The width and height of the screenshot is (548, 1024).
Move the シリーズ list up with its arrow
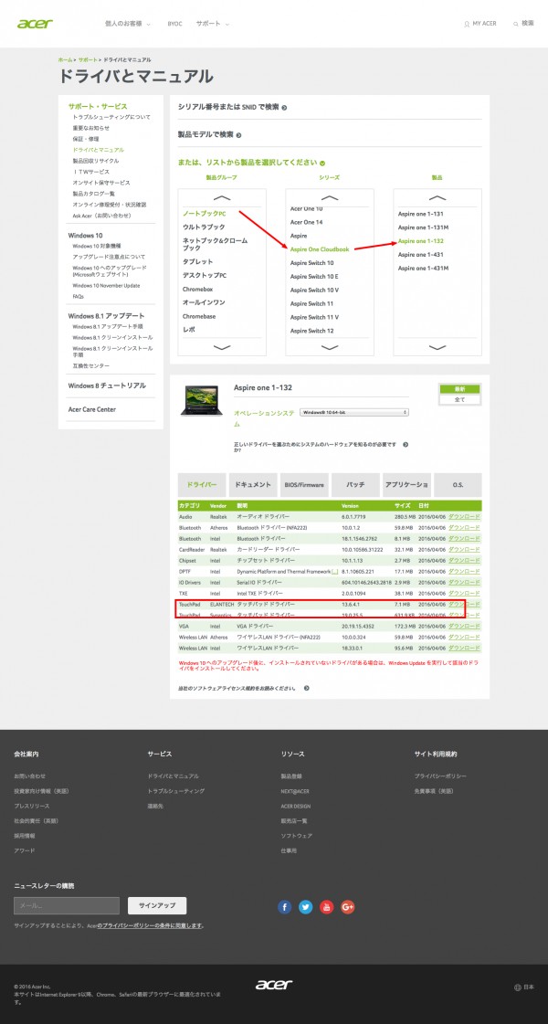pos(330,198)
